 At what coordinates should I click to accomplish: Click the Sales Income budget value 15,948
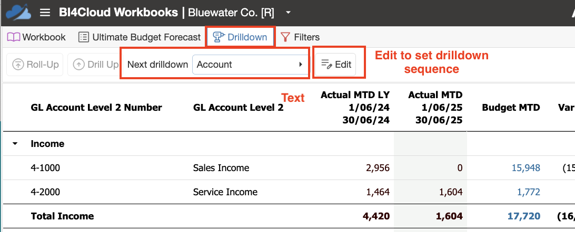click(x=526, y=168)
